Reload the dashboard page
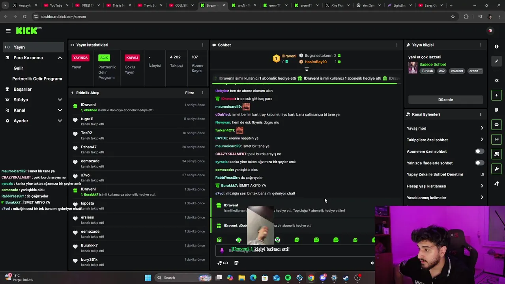The image size is (505, 284). [24, 17]
